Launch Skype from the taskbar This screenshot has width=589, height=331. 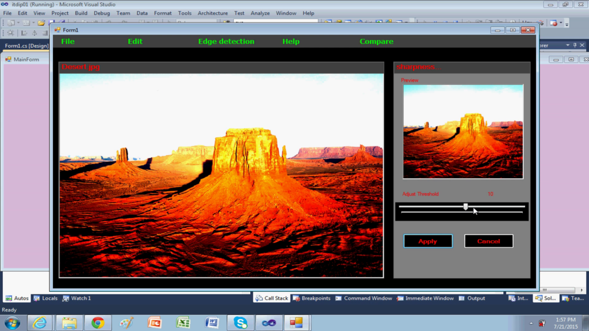240,322
